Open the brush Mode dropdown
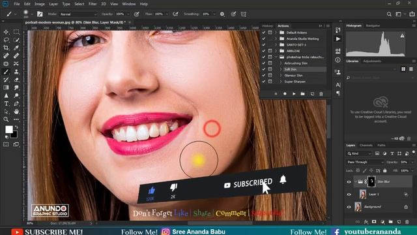417x235 pixels. (x=78, y=14)
